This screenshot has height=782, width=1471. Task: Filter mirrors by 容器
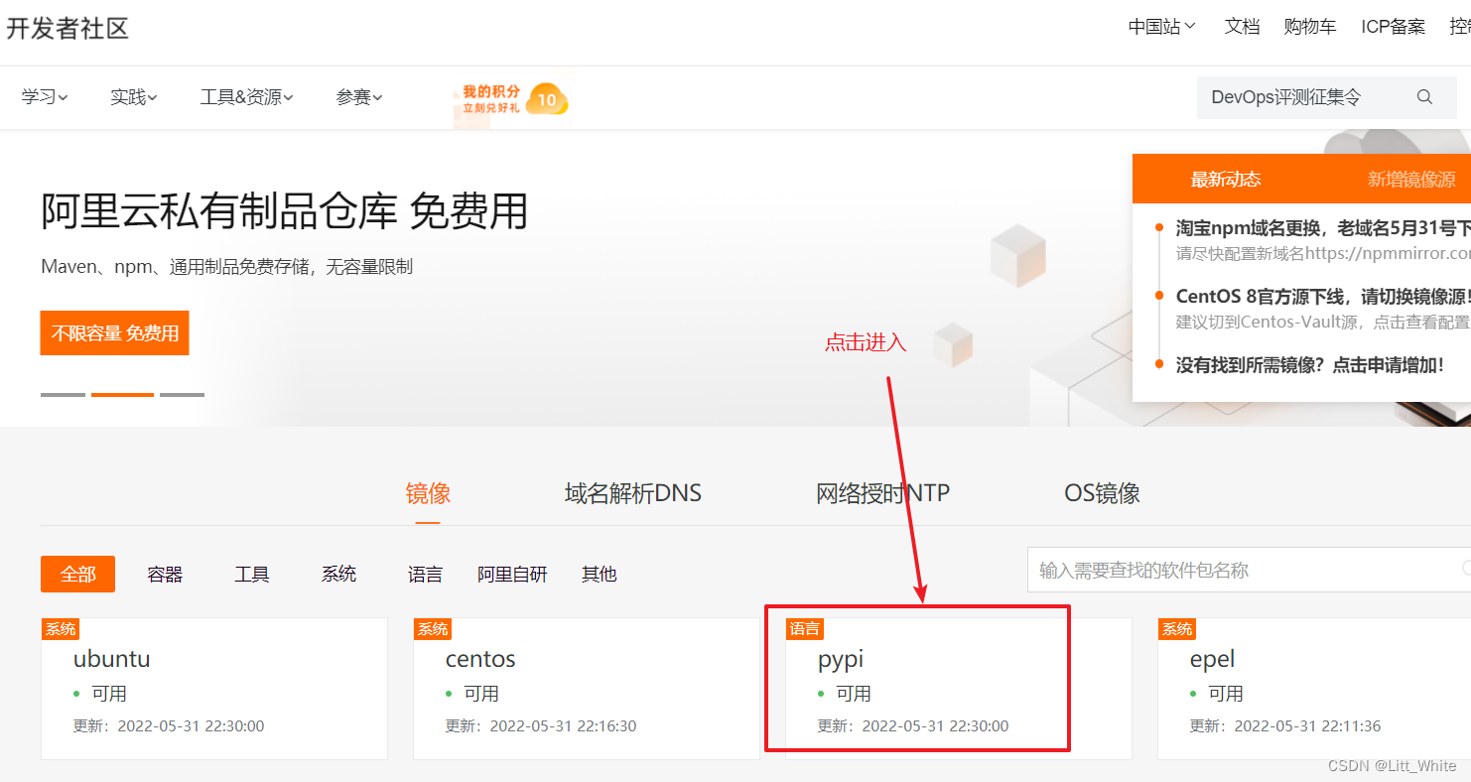165,574
